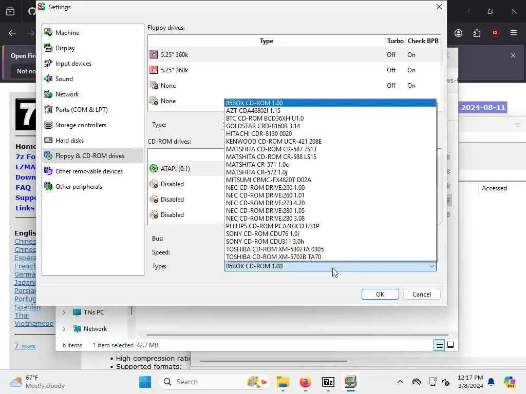Screen dimensions: 526x394
Task: Pick GOLDSTAR CRD-8160B 3.14
Action: [x=330, y=126]
